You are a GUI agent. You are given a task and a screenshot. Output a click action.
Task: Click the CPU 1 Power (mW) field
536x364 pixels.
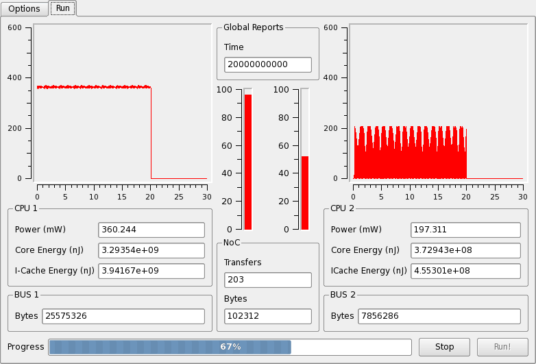(x=151, y=230)
